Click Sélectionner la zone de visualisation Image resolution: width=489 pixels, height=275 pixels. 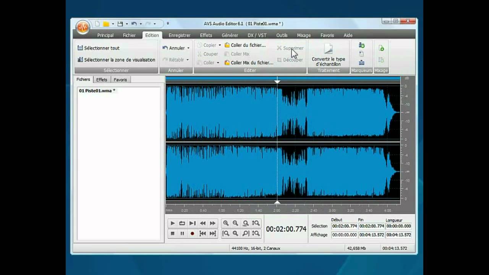(x=116, y=60)
